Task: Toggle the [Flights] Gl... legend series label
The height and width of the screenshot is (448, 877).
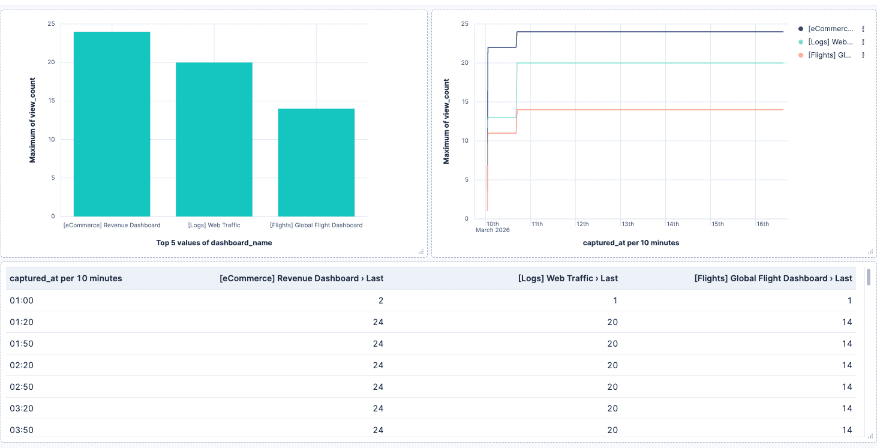Action: click(x=830, y=55)
